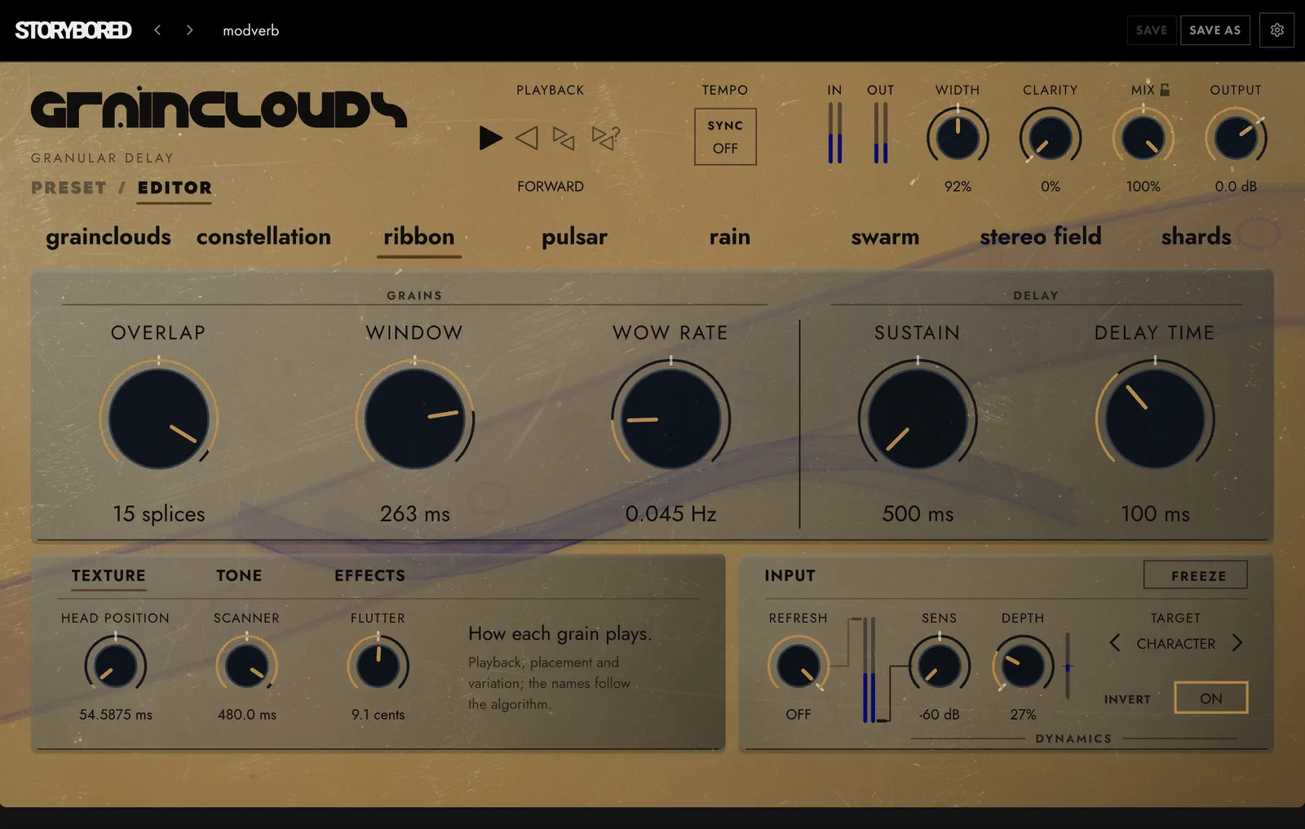Switch to PRESET view
Image resolution: width=1305 pixels, height=829 pixels.
pos(69,188)
